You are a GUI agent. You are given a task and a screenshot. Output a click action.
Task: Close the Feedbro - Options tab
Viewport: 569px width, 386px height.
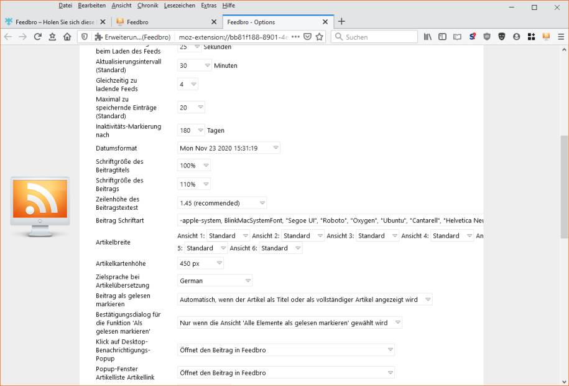tap(325, 22)
